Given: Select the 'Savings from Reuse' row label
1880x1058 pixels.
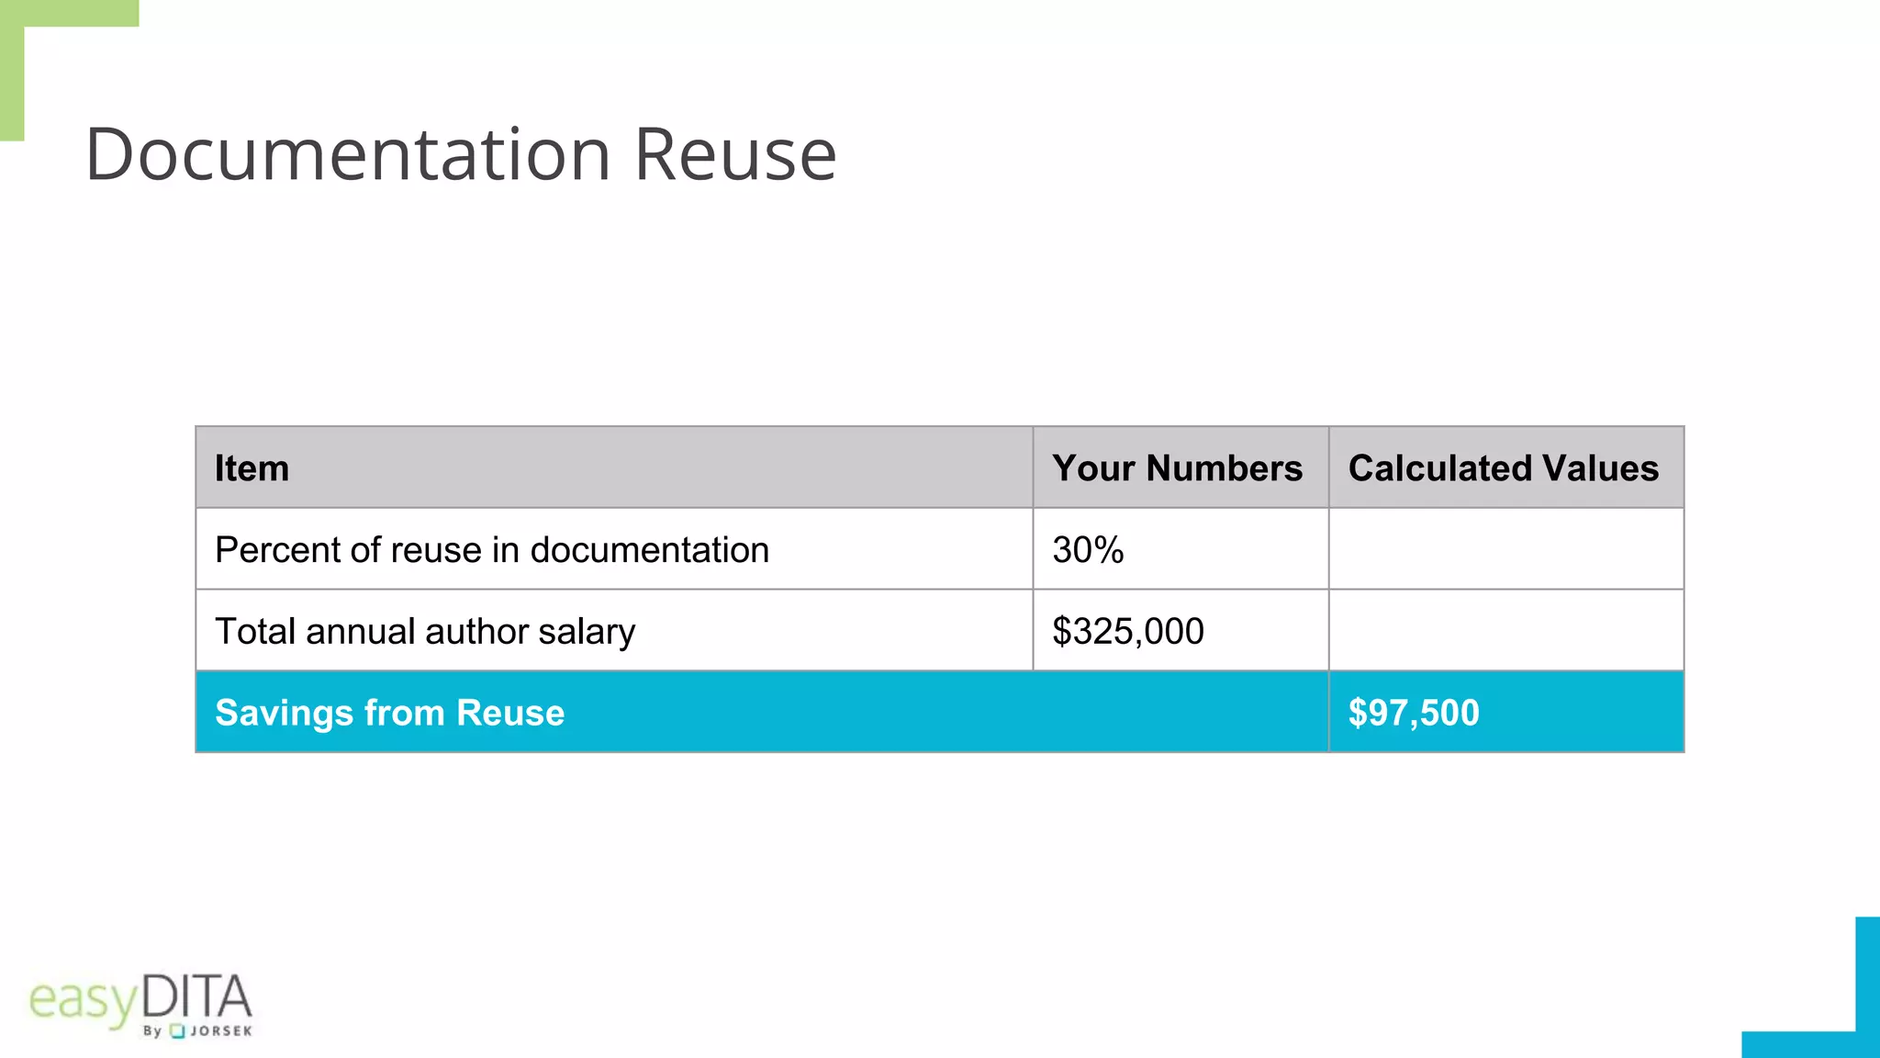Looking at the screenshot, I should point(389,713).
